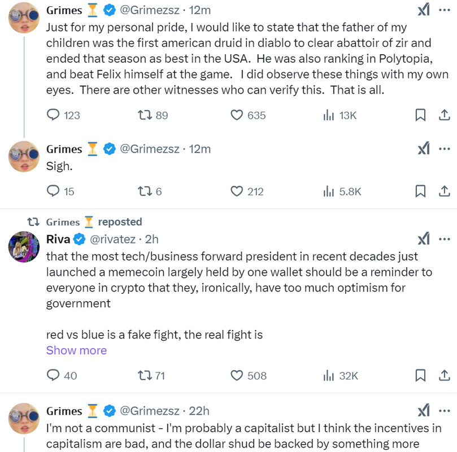
Task: Open Riva's profile picture
Action: [x=24, y=247]
